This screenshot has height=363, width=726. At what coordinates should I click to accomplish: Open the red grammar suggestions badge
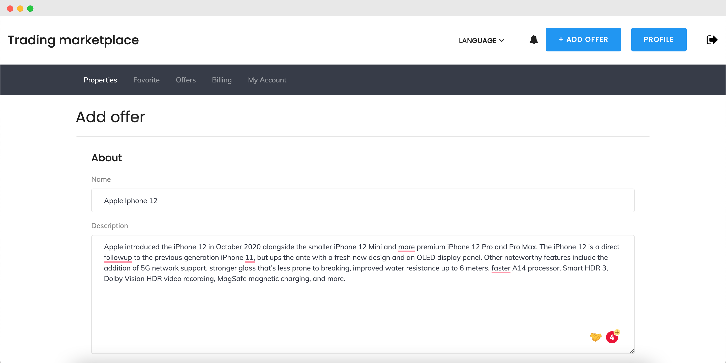[x=612, y=337]
